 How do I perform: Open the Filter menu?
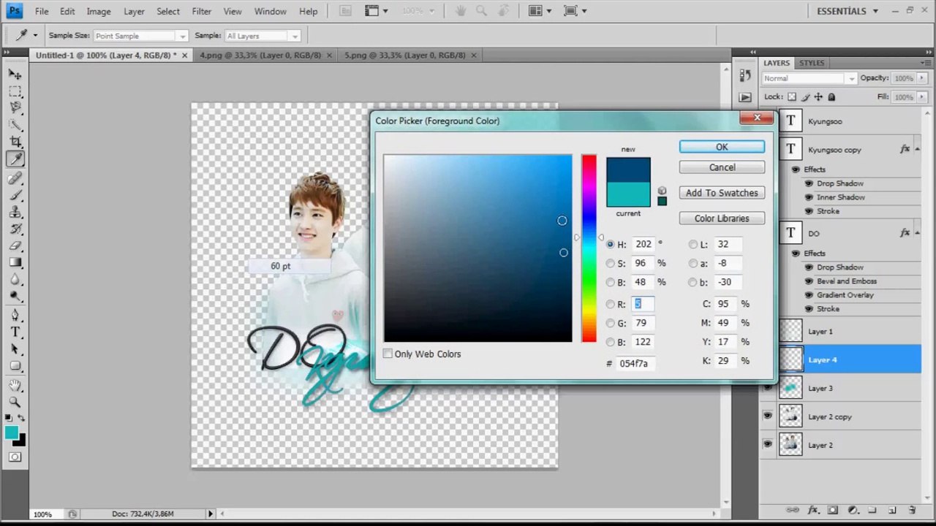pos(201,12)
